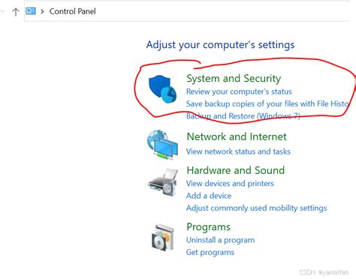Select Control Panel in the breadcrumb
This screenshot has height=279, width=356.
click(73, 11)
